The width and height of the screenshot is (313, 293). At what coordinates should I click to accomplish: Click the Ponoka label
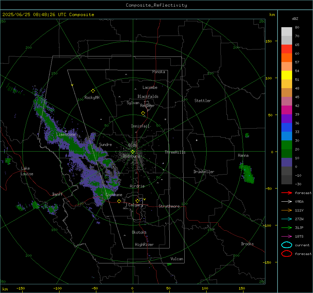tap(159, 72)
